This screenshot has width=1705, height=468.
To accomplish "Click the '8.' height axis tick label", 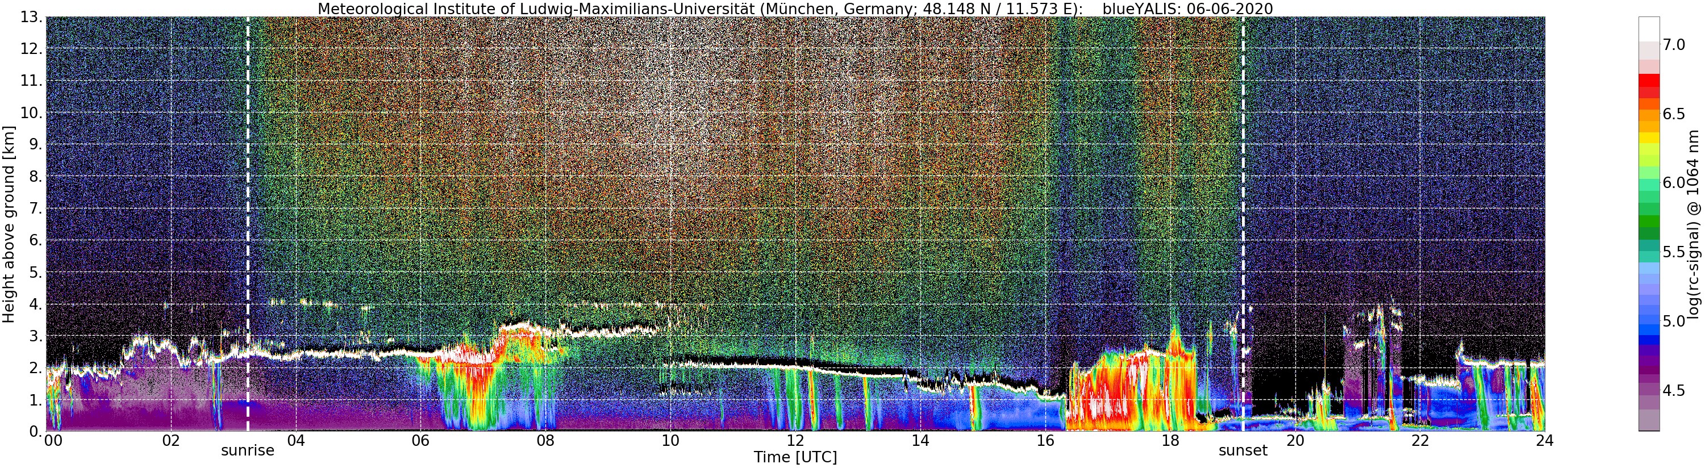I will [x=35, y=176].
